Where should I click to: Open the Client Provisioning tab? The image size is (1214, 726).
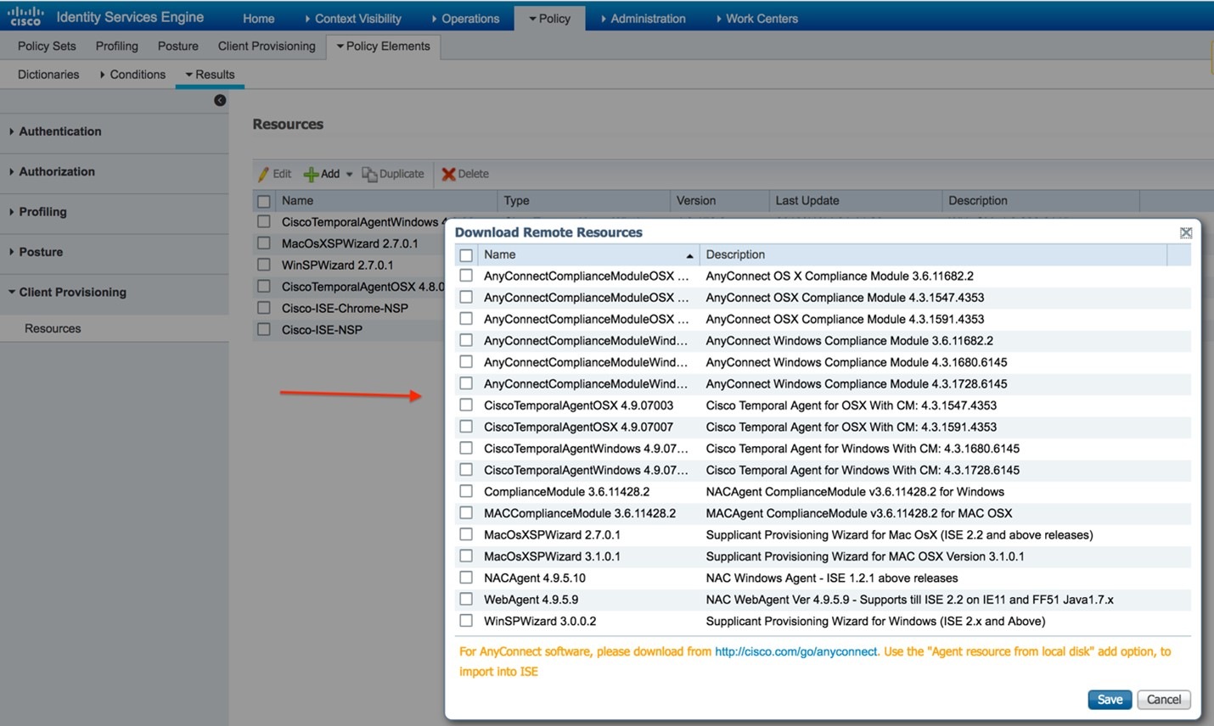(x=267, y=47)
